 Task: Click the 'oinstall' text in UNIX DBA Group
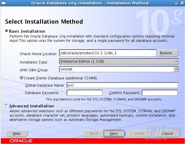click(x=66, y=69)
